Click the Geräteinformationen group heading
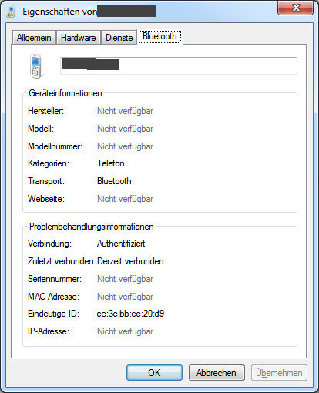The height and width of the screenshot is (393, 319). pos(65,93)
